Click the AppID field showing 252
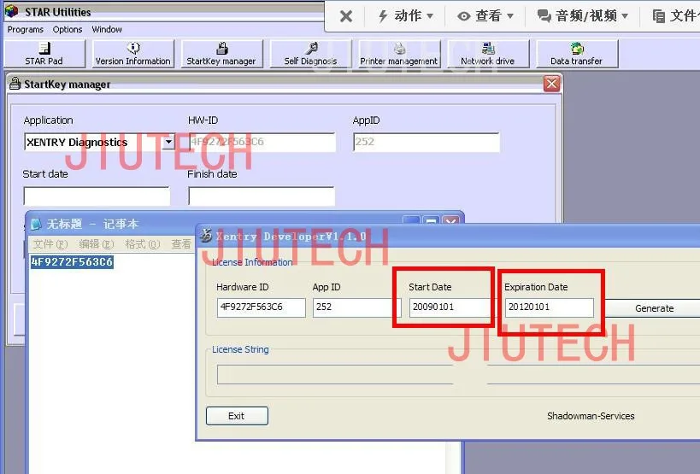Screen dimensions: 700x474 (x=426, y=143)
